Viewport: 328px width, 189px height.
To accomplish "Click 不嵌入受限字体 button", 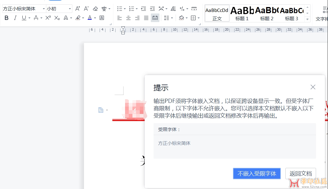I will pos(257,173).
